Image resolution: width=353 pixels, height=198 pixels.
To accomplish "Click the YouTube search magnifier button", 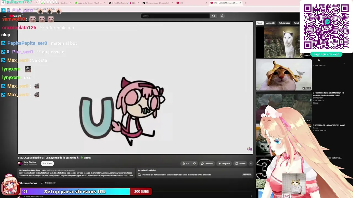I will point(213,16).
